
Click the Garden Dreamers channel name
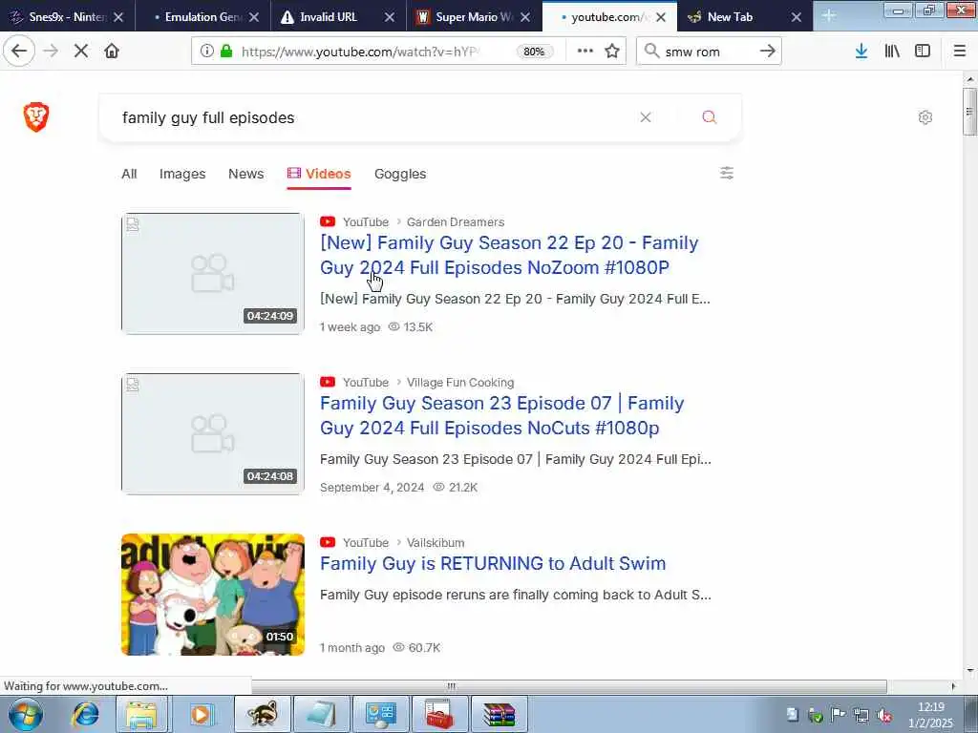(456, 221)
